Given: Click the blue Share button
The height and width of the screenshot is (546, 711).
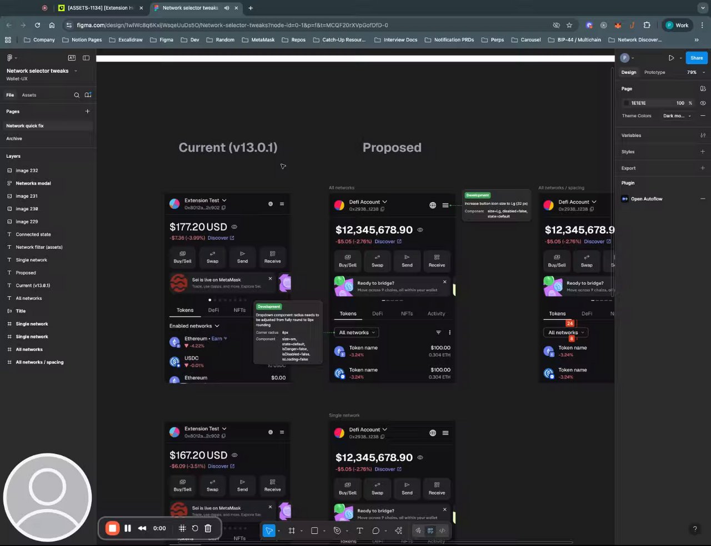Looking at the screenshot, I should point(697,58).
